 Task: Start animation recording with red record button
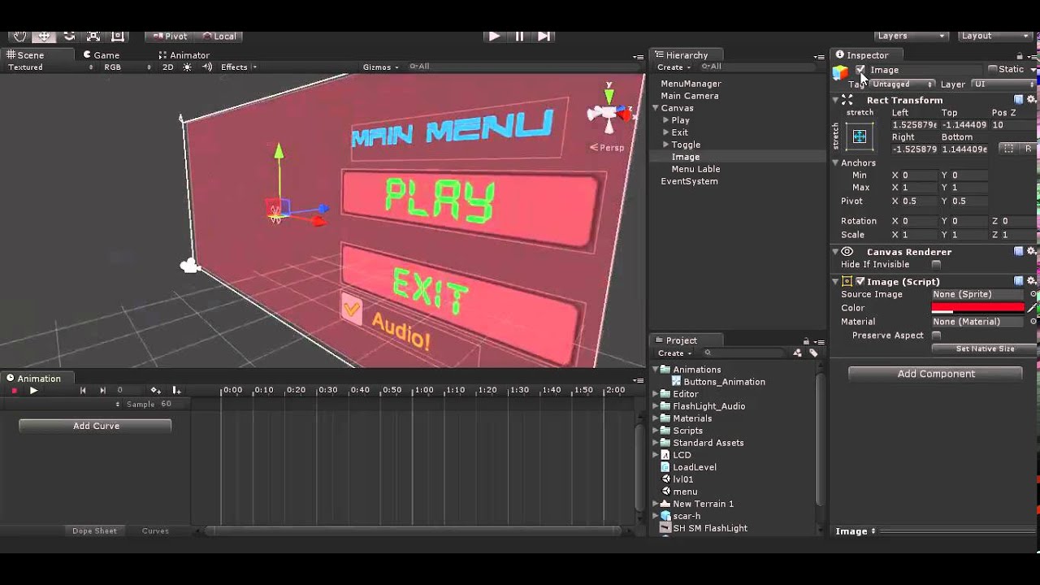point(14,391)
